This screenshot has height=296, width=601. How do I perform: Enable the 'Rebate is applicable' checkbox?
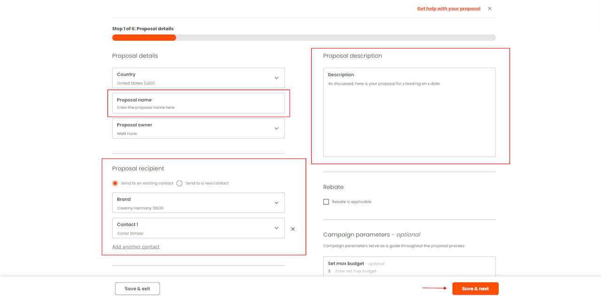click(x=326, y=202)
